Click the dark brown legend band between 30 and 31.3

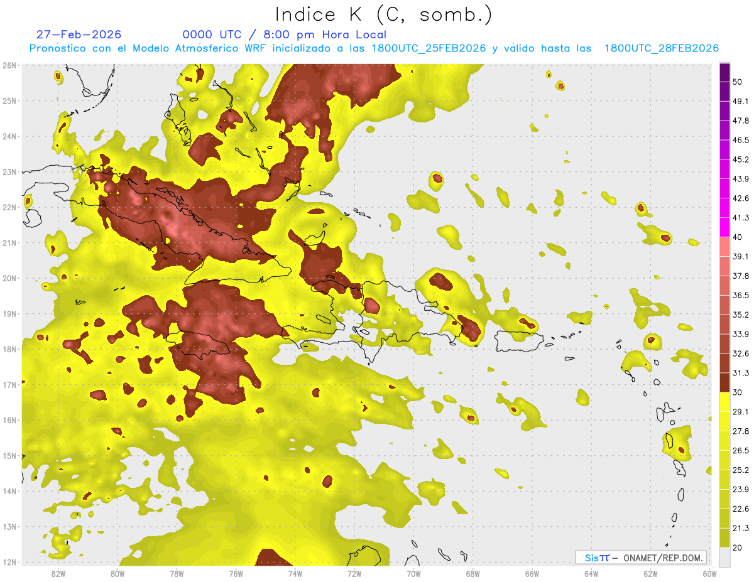tap(724, 383)
